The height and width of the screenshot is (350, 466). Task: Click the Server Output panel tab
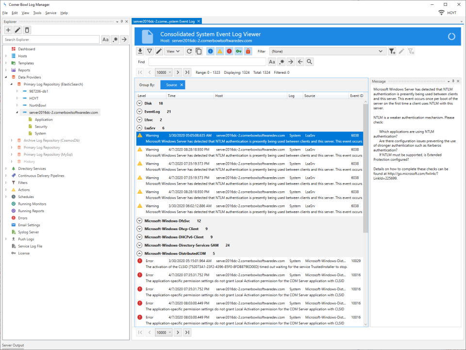(13, 345)
